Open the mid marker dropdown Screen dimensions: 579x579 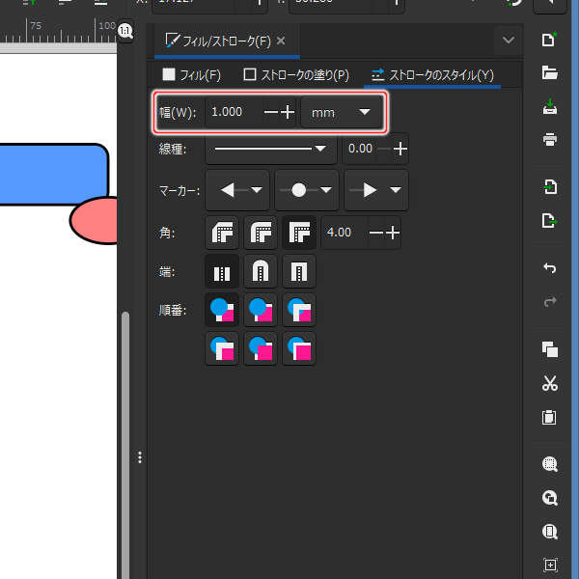pos(307,190)
